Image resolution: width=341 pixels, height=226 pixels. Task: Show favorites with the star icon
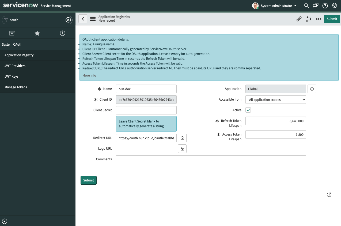coord(37,33)
